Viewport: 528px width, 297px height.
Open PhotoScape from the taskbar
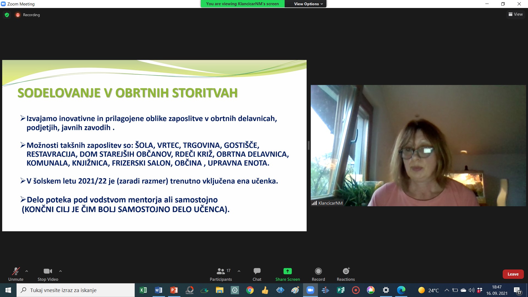(189, 290)
